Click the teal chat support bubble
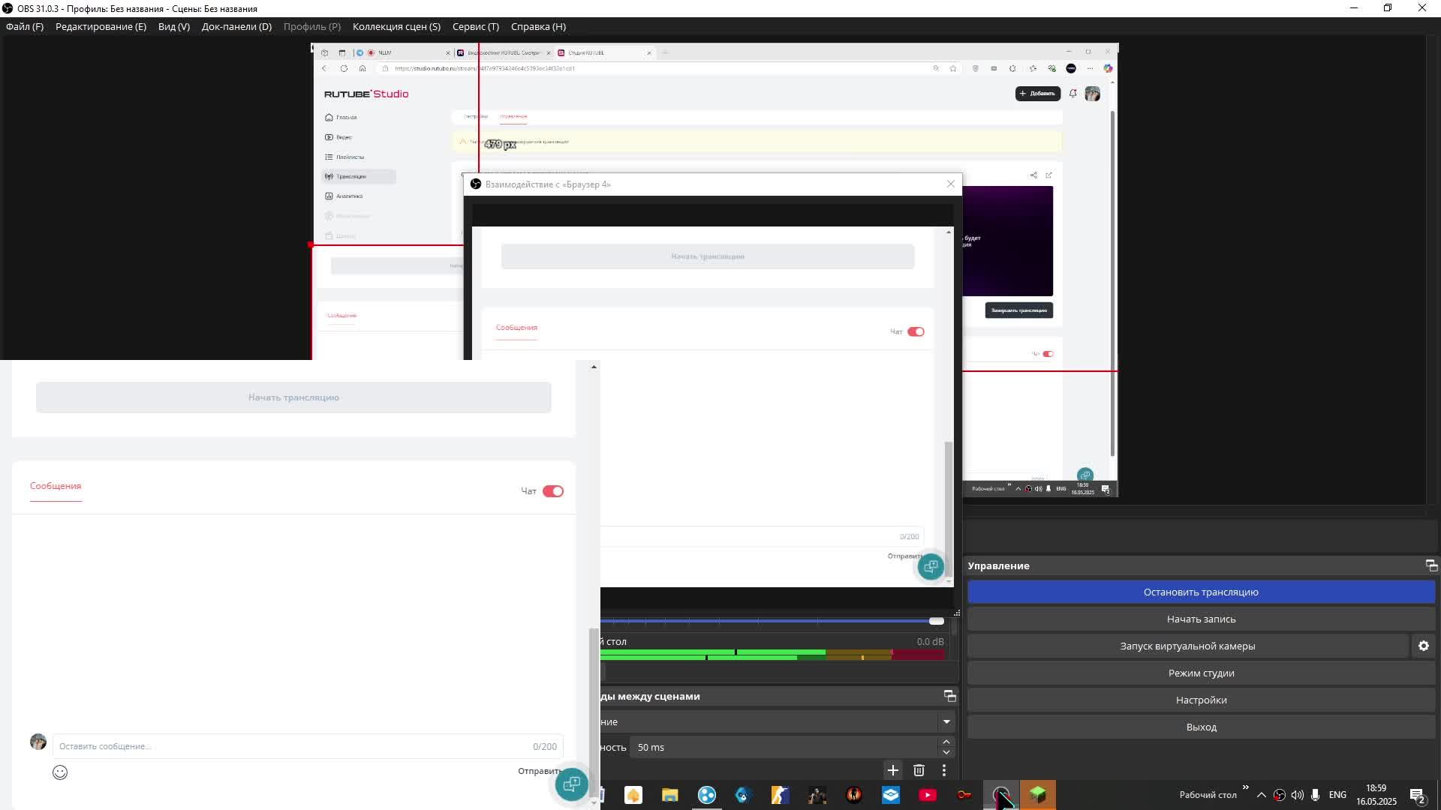Image resolution: width=1441 pixels, height=810 pixels. pyautogui.click(x=571, y=784)
